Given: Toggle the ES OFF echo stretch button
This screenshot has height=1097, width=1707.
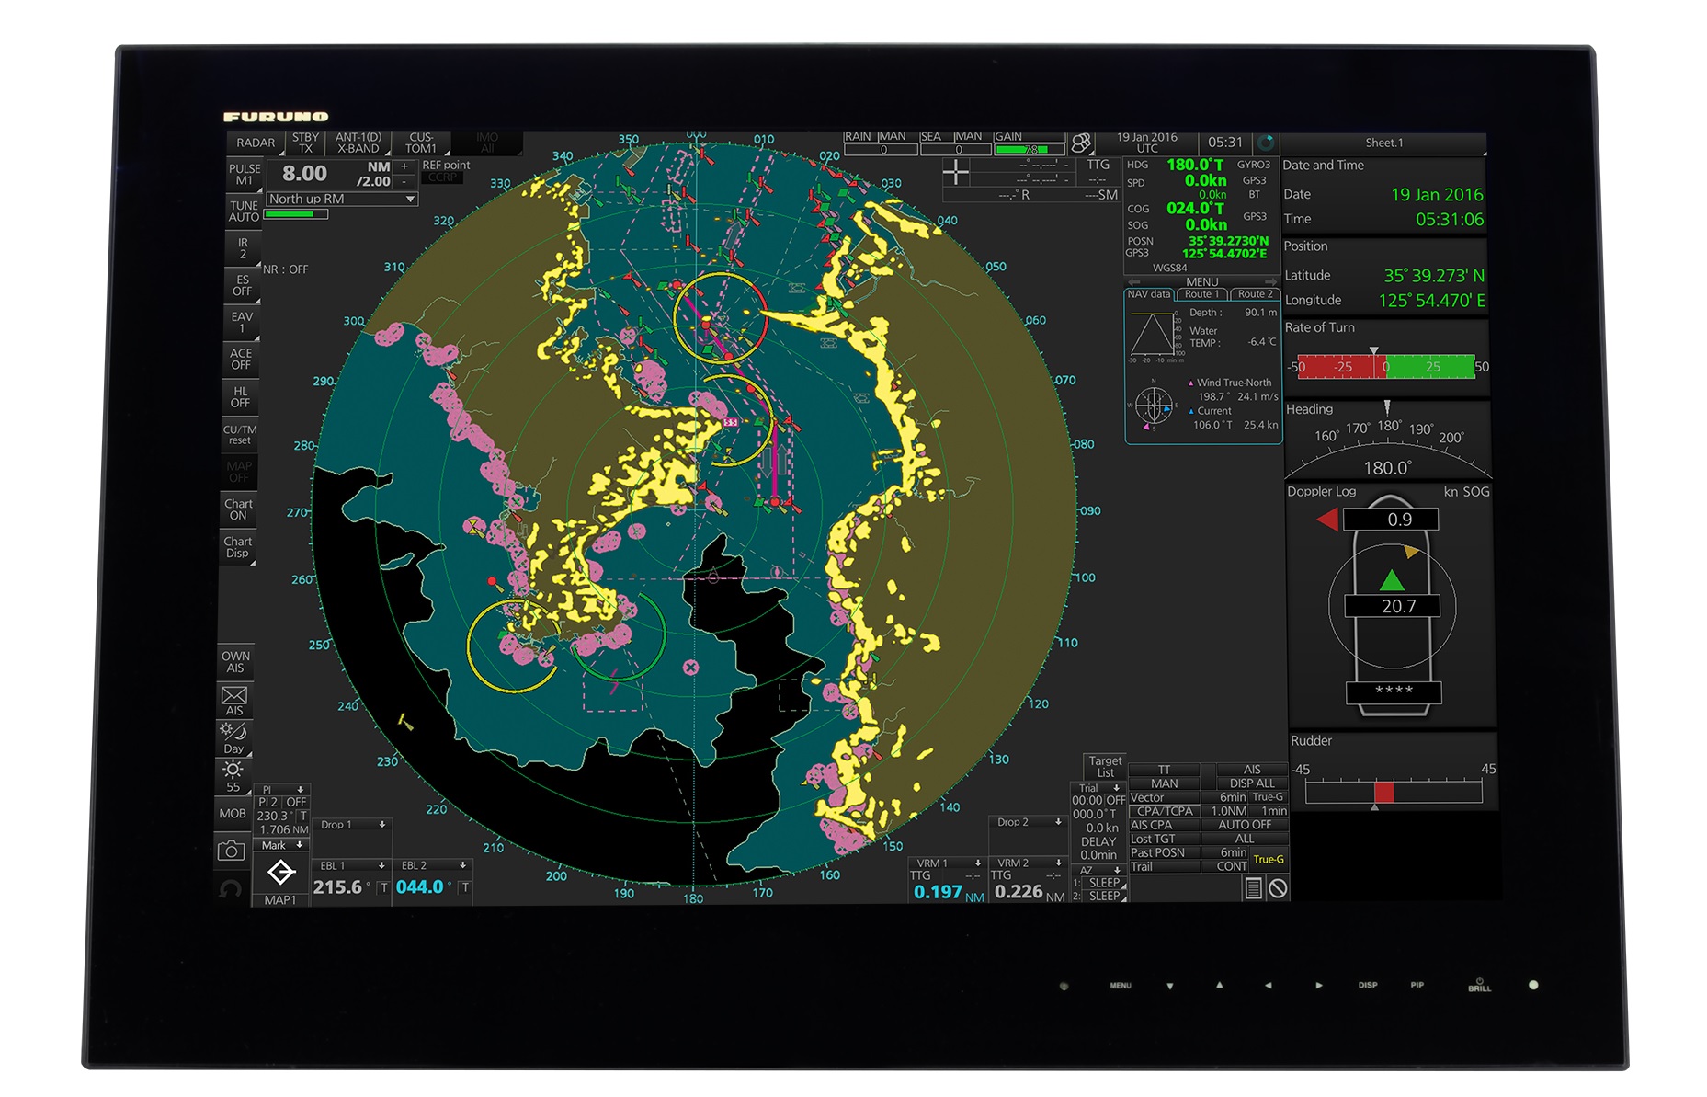Looking at the screenshot, I should (242, 285).
